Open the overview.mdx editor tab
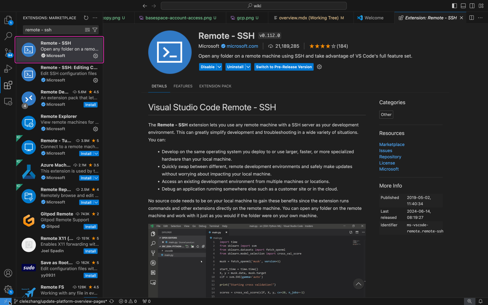 pyautogui.click(x=308, y=18)
